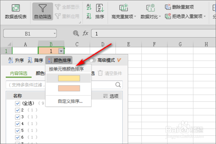Toggle the 高级模式 advanced mode switch
This screenshot has width=216, height=144.
[92, 60]
